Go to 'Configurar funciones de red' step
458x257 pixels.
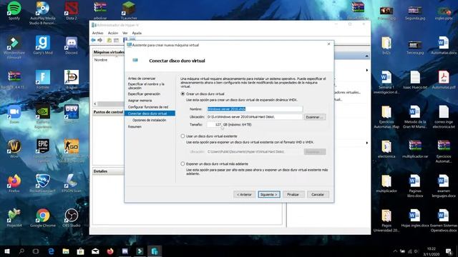point(148,107)
